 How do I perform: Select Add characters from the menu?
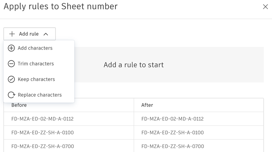pyautogui.click(x=35, y=48)
